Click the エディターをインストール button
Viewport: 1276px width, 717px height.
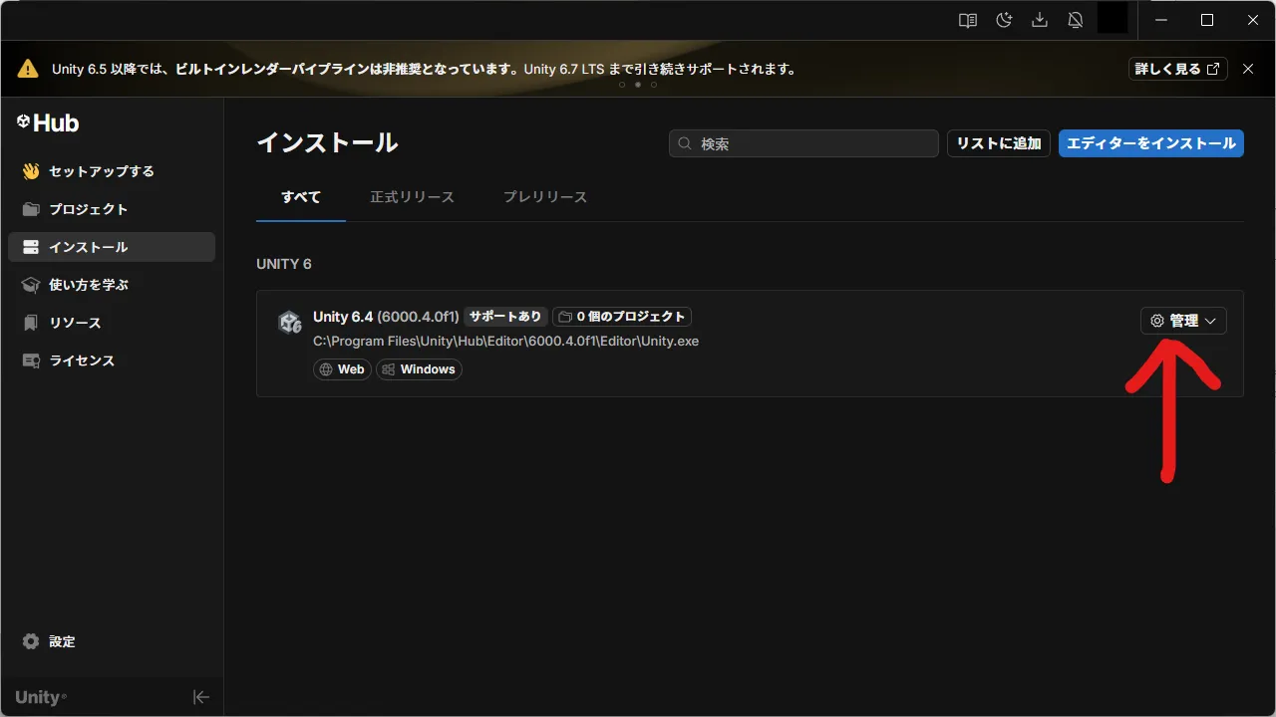1150,142
